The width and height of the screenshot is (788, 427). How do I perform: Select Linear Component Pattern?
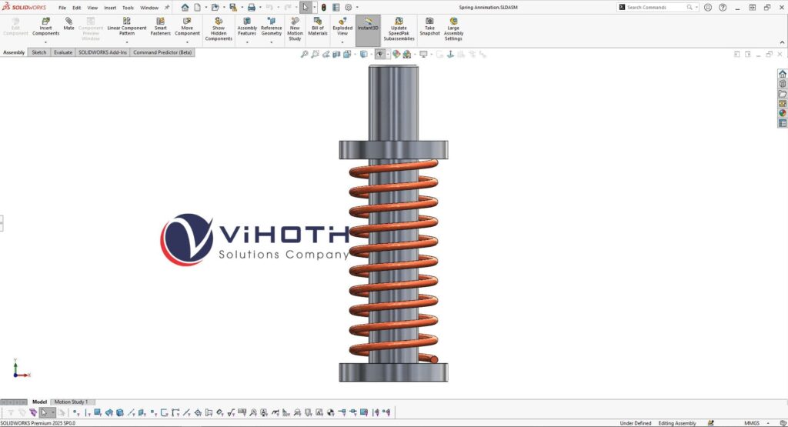(x=127, y=27)
